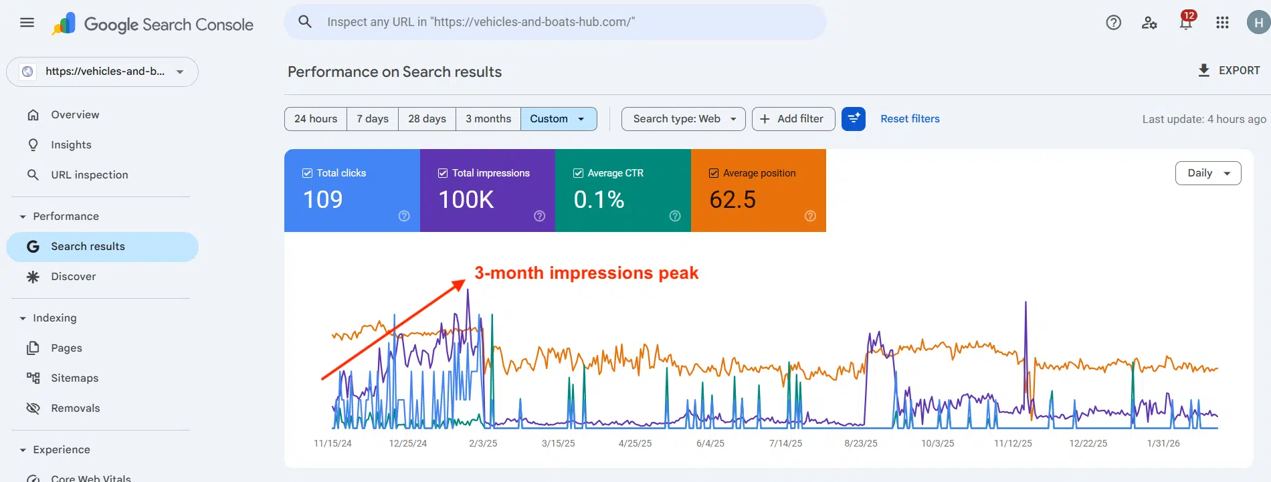Screen dimensions: 1271x482
Task: Click the blue filter sparkle icon
Action: (x=853, y=119)
